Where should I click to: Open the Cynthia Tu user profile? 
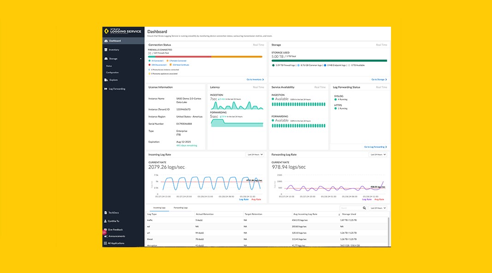point(113,221)
